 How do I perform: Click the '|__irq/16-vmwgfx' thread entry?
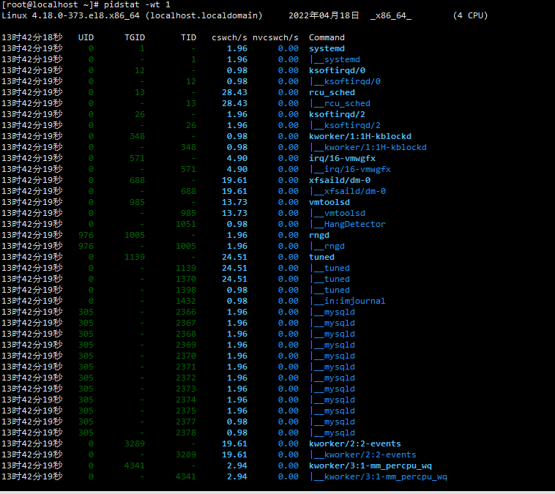[x=350, y=169]
